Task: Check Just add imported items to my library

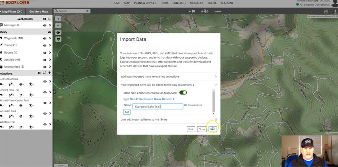Action: click(x=216, y=119)
